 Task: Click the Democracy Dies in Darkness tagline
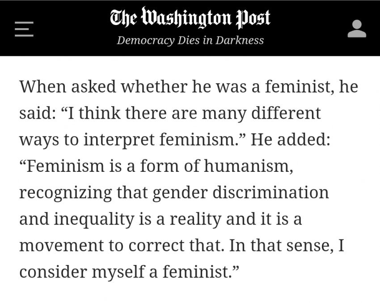(190, 40)
